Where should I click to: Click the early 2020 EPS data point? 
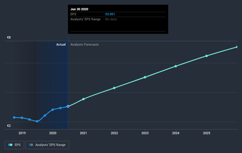53,110
